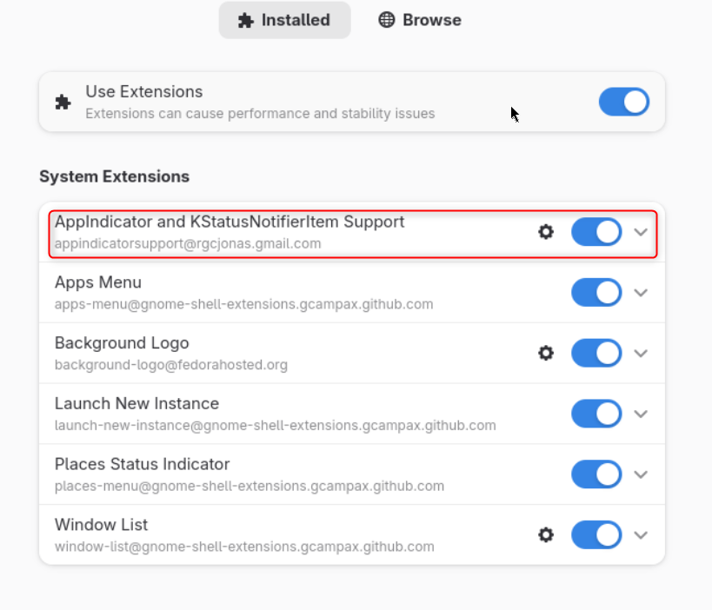The width and height of the screenshot is (712, 610).
Task: Click puzzle piece icon beside Use Extensions
Action: (63, 103)
